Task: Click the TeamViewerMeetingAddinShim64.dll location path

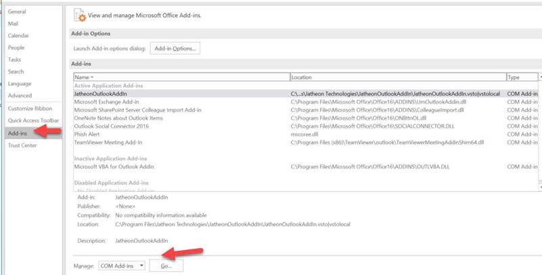Action: tap(388, 143)
